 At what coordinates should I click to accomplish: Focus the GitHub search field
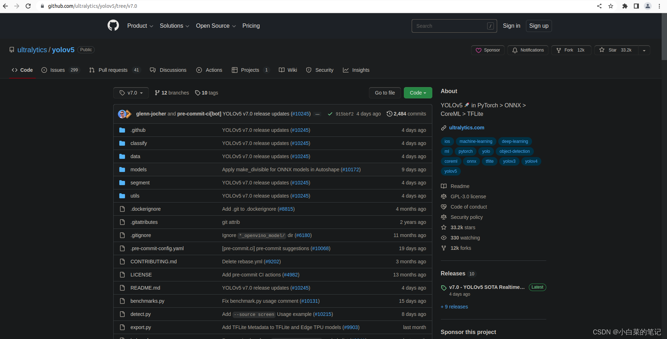point(454,26)
